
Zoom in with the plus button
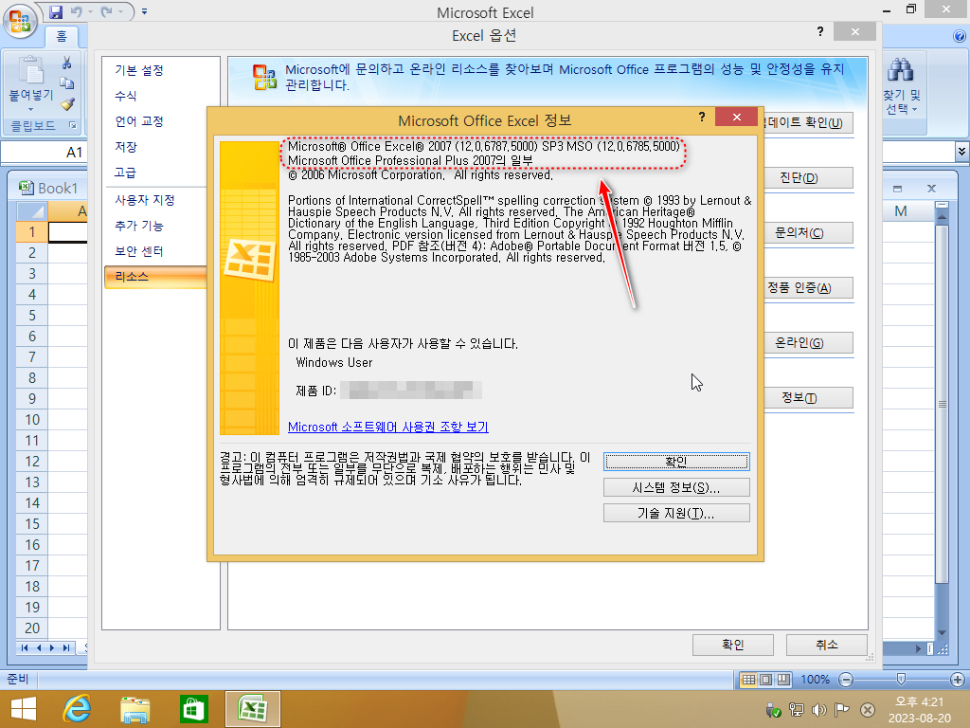click(x=958, y=680)
